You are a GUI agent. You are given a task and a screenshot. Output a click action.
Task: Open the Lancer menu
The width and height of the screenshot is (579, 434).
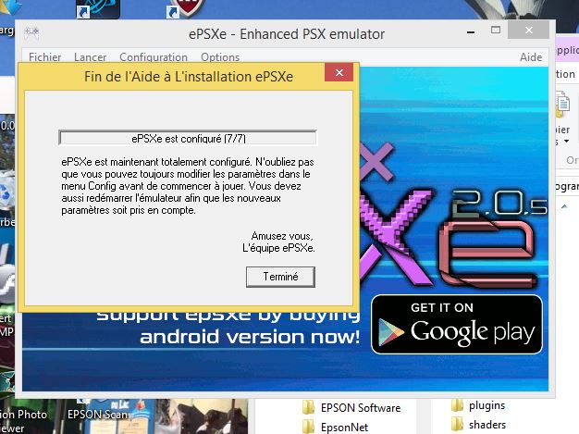click(x=90, y=57)
